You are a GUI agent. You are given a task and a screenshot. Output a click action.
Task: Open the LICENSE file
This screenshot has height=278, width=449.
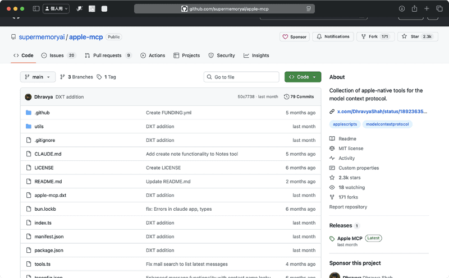point(44,168)
